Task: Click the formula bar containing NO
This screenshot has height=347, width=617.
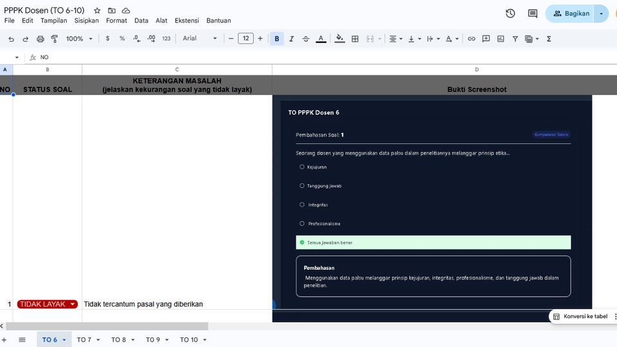Action: tap(326, 57)
